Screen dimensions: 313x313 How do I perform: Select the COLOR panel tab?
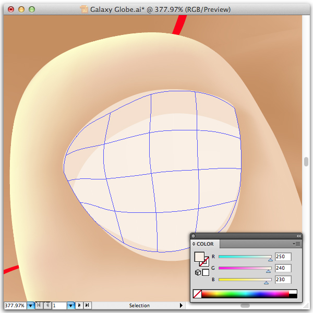point(205,244)
